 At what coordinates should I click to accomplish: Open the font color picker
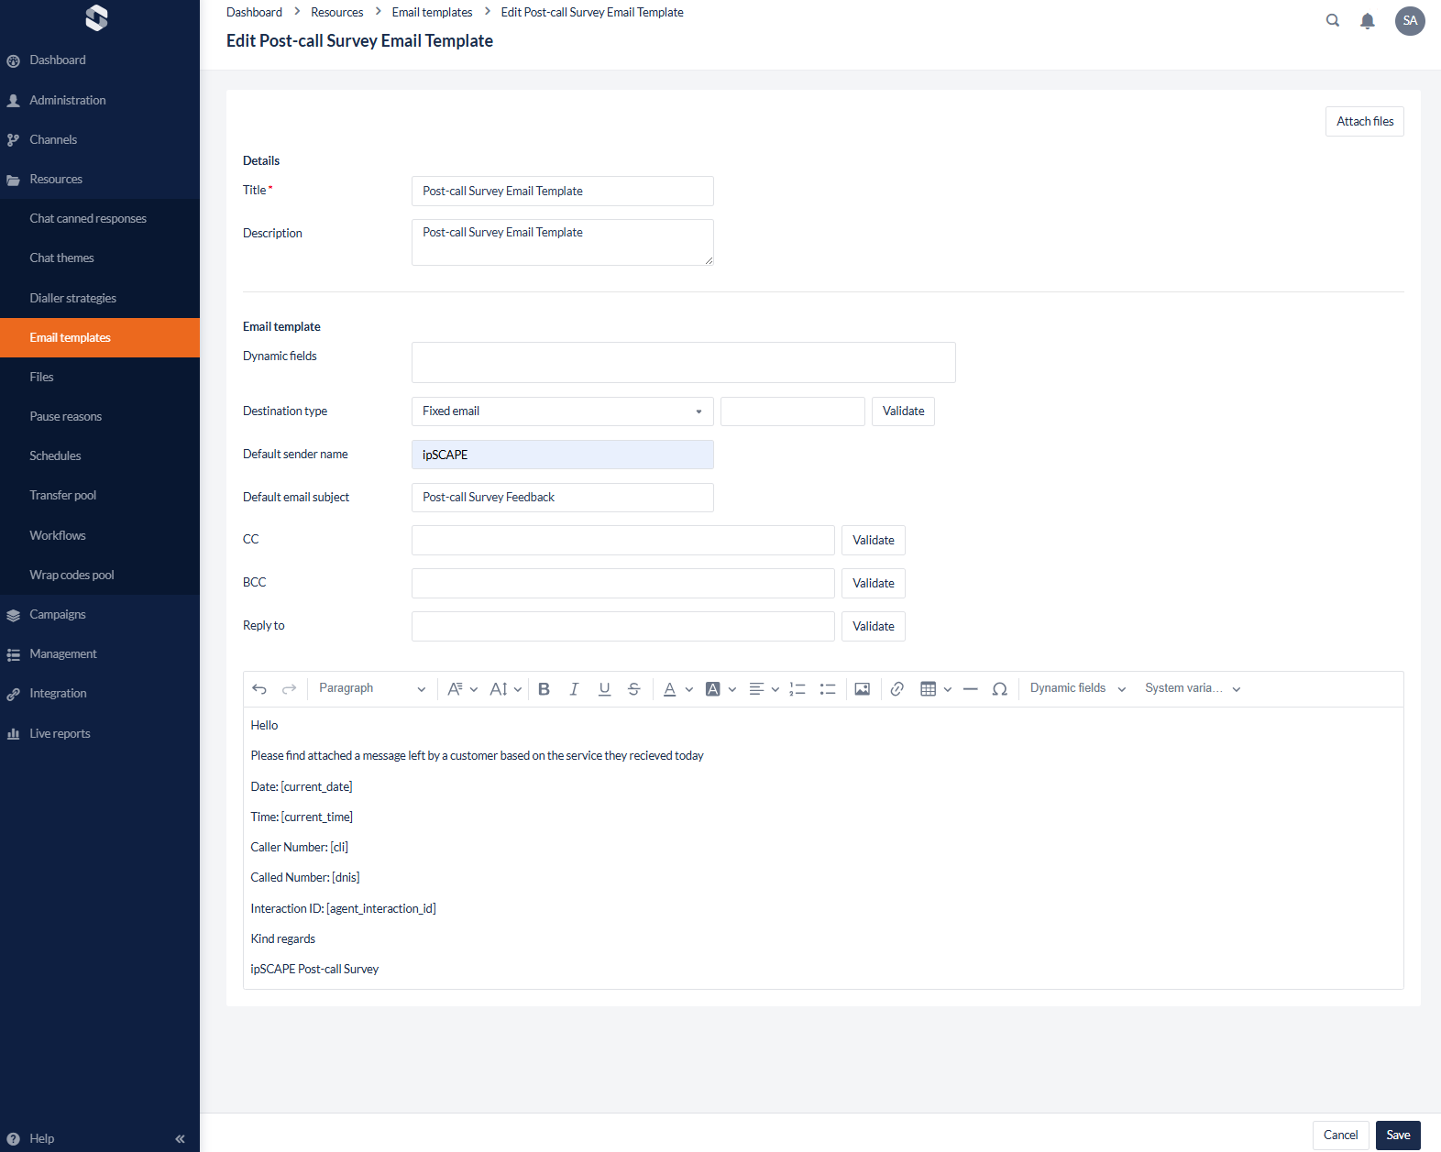[x=670, y=689]
